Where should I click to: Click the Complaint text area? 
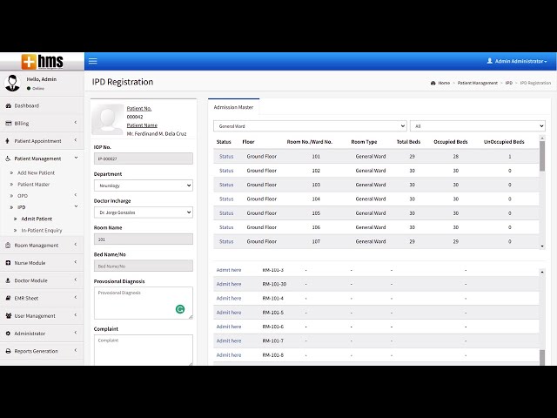click(x=143, y=350)
